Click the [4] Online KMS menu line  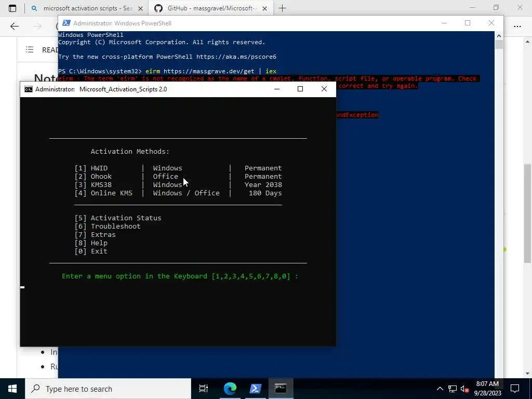[178, 193]
